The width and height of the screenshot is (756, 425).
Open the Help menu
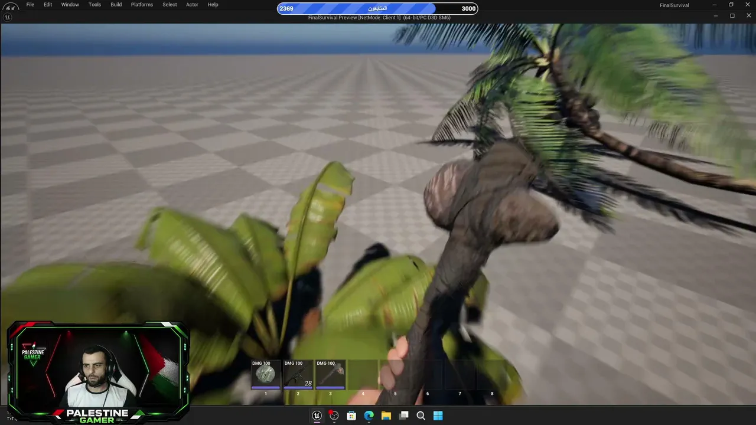click(213, 5)
